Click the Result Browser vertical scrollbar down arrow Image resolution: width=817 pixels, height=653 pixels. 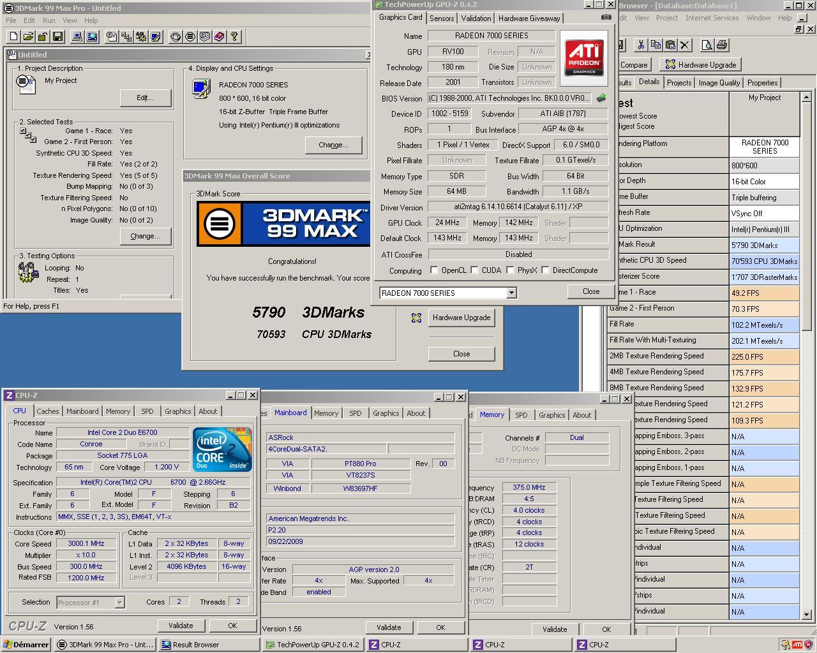806,614
